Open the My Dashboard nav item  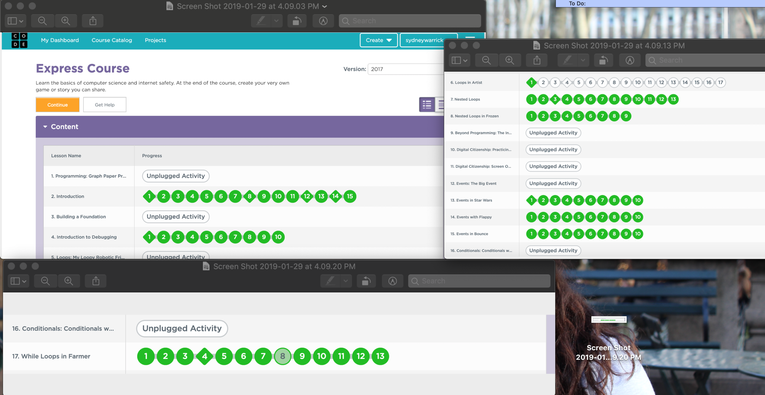(60, 40)
